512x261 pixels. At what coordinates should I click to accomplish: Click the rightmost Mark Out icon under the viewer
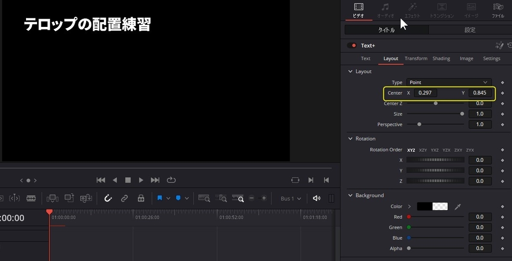(x=326, y=180)
